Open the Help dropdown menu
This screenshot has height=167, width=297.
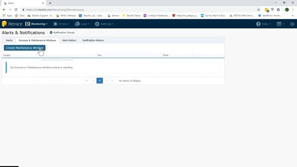coord(264,24)
